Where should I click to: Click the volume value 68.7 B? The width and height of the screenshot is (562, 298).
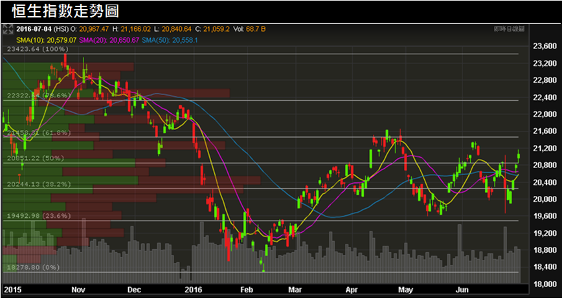255,29
